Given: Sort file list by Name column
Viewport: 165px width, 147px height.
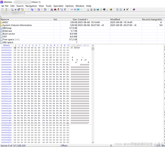Looking at the screenshot, I should (x=27, y=20).
